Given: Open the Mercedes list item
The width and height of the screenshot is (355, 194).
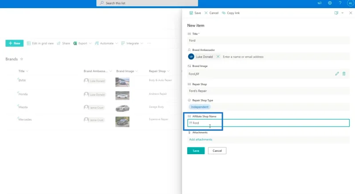Looking at the screenshot, I should click(x=25, y=120).
